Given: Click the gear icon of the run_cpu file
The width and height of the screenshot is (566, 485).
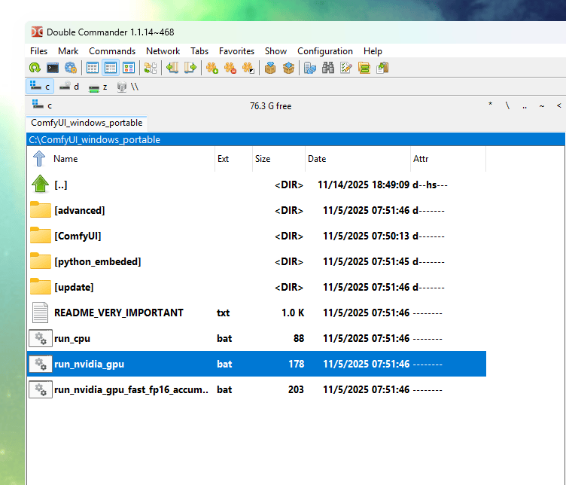Looking at the screenshot, I should click(x=41, y=338).
